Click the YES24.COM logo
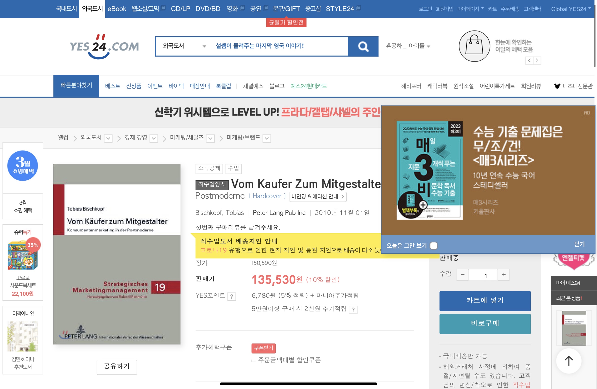 pos(104,47)
